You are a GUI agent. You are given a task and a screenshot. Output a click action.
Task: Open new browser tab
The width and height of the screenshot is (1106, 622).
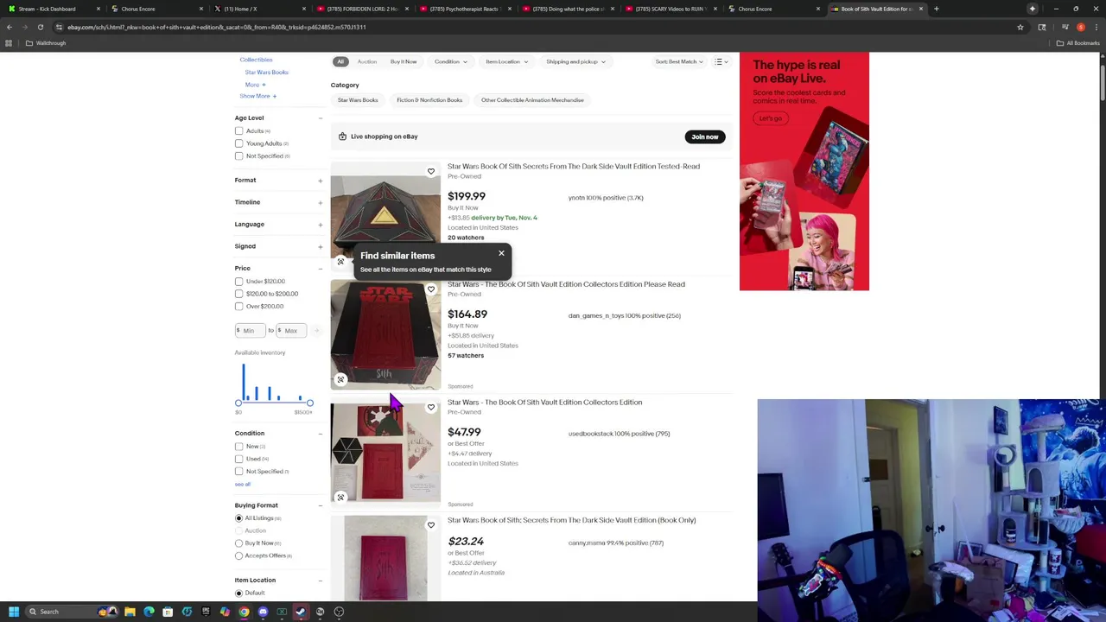(x=937, y=9)
